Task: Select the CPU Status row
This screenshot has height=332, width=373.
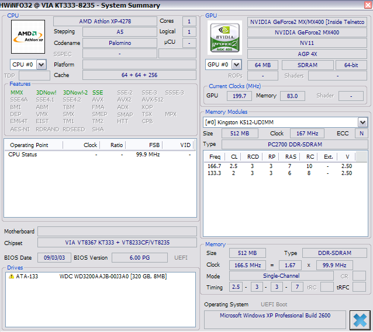Action: [x=100, y=155]
